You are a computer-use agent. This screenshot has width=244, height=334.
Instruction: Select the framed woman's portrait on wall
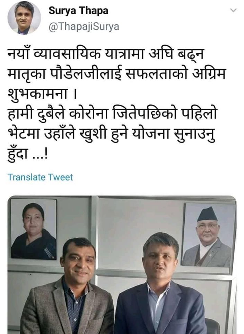click(34, 229)
